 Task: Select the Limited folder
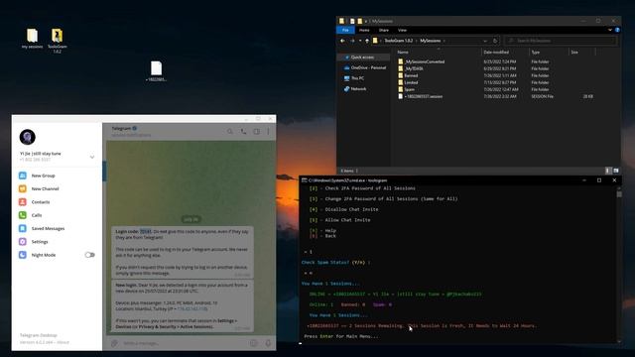click(x=408, y=82)
